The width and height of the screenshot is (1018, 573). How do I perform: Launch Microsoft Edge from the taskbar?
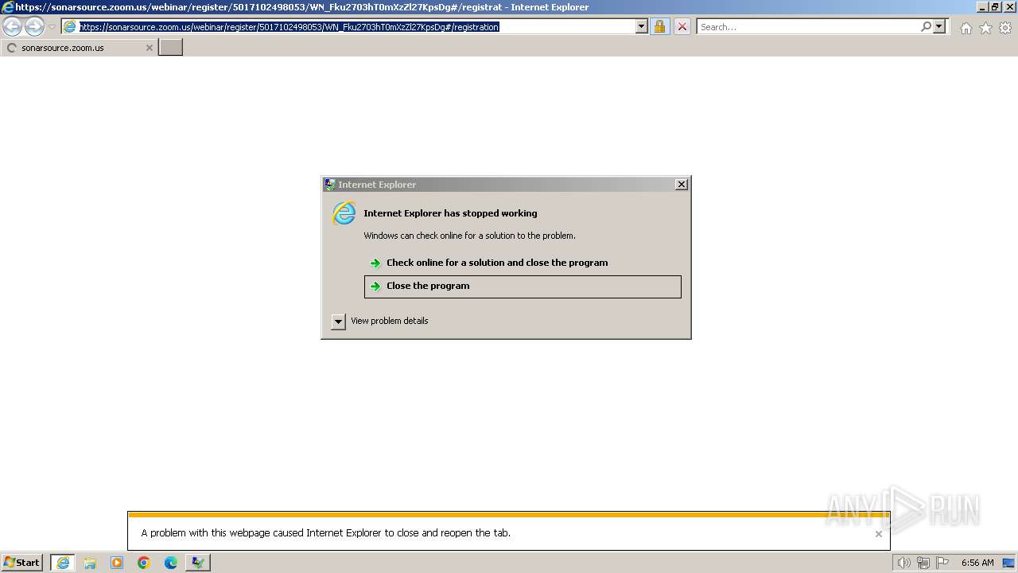(171, 563)
